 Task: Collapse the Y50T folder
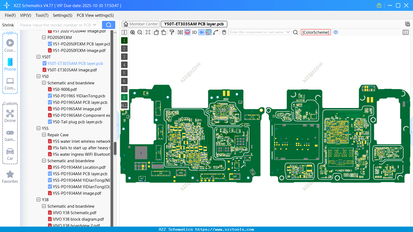pos(39,57)
